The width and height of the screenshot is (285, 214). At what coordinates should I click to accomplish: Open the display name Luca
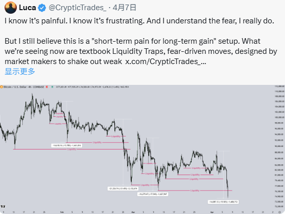click(27, 8)
